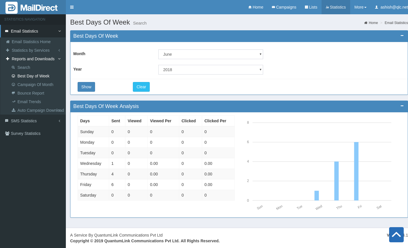Open the Campaigns menu item
408x248 pixels.
click(284, 7)
